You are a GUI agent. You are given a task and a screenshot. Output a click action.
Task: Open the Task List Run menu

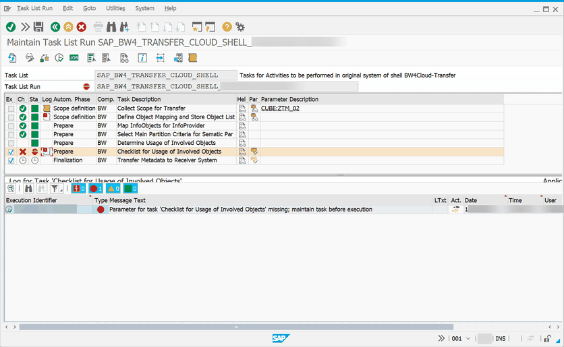[34, 8]
